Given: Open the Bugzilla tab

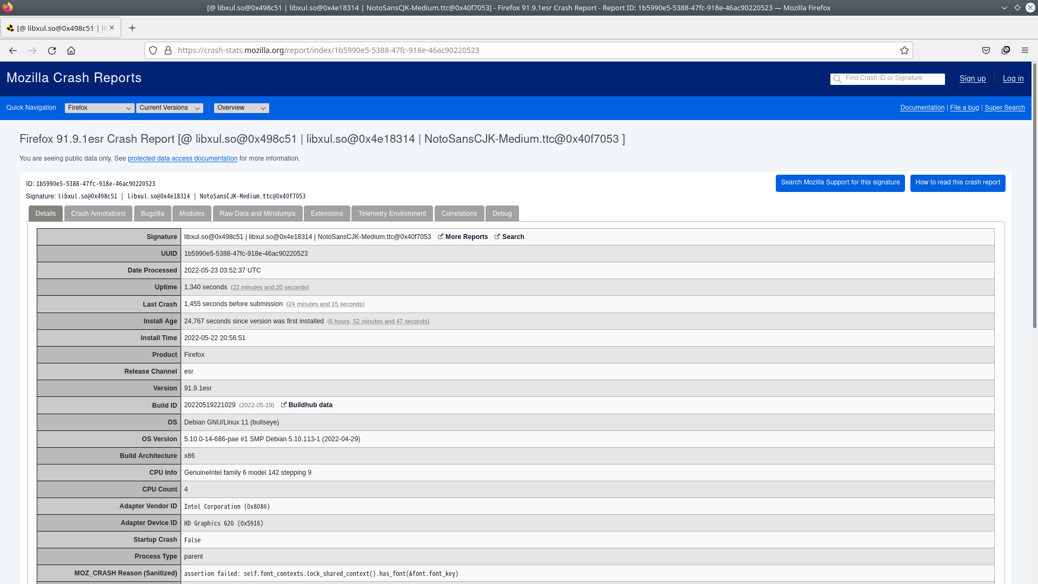Looking at the screenshot, I should pos(152,214).
